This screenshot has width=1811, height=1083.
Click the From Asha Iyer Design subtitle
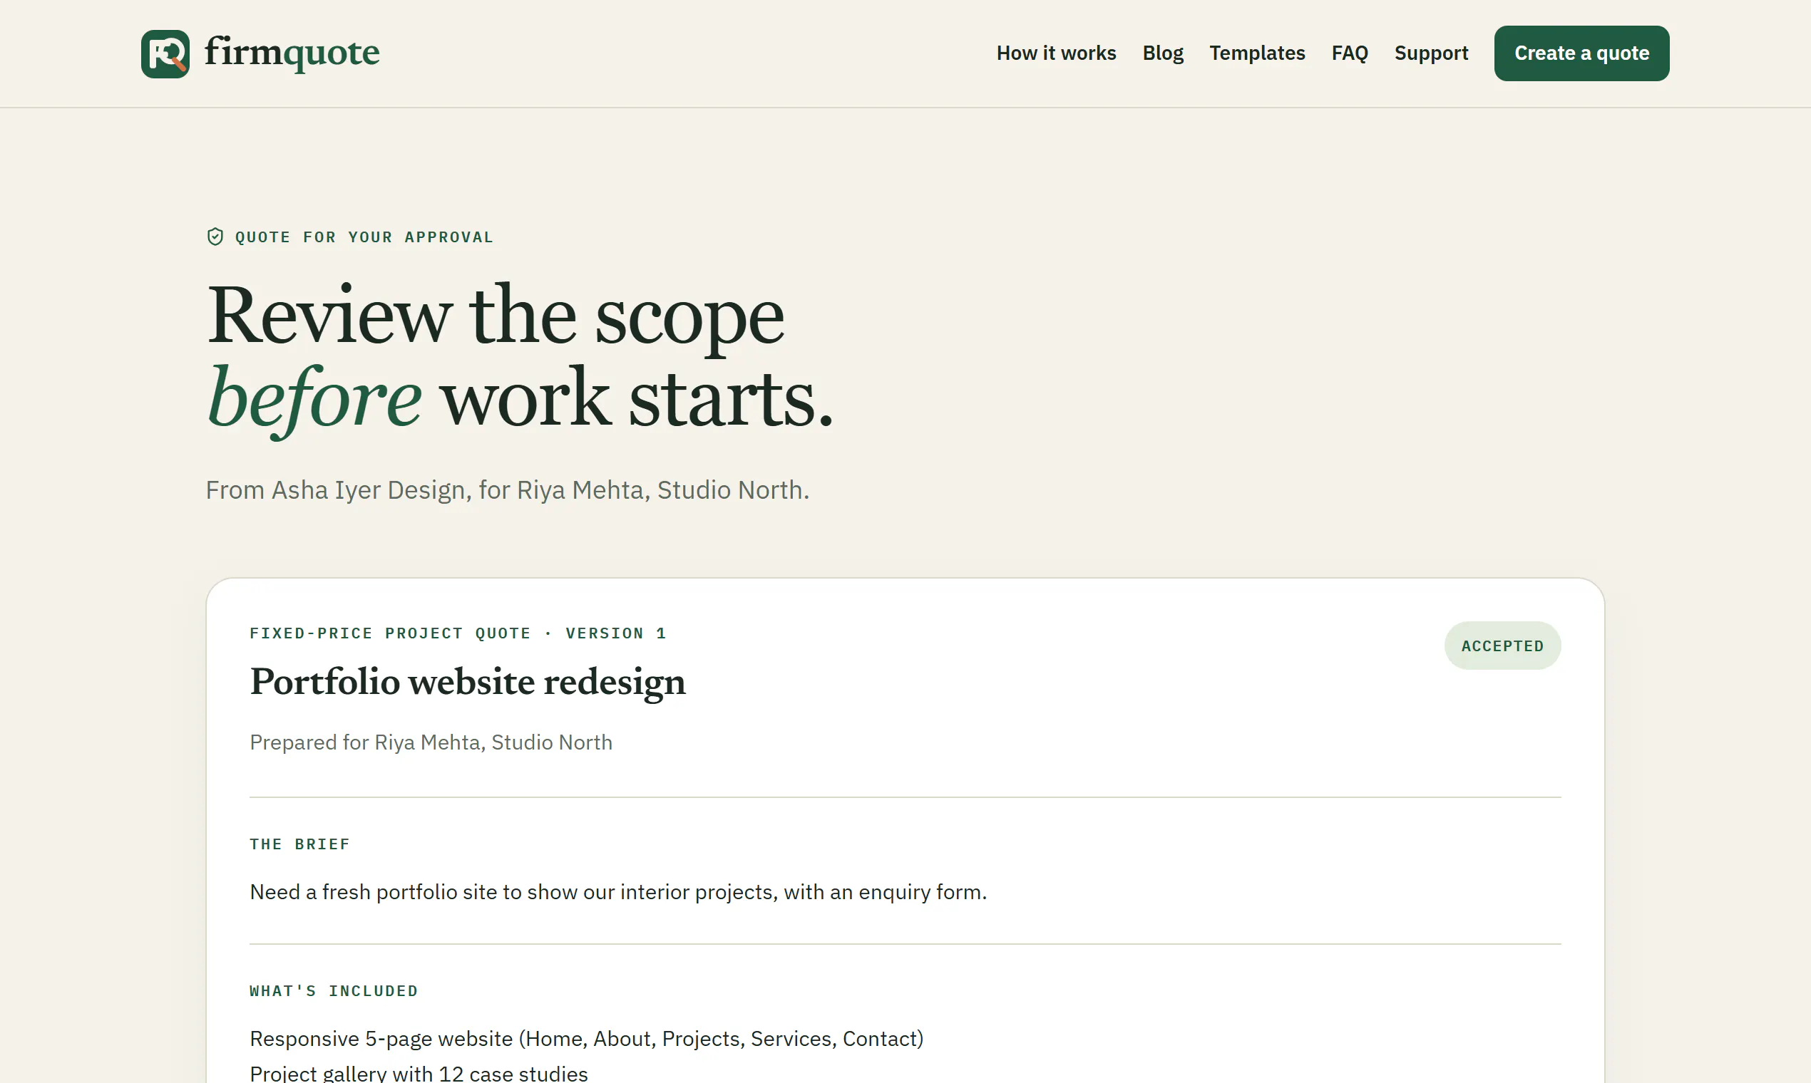pyautogui.click(x=508, y=489)
